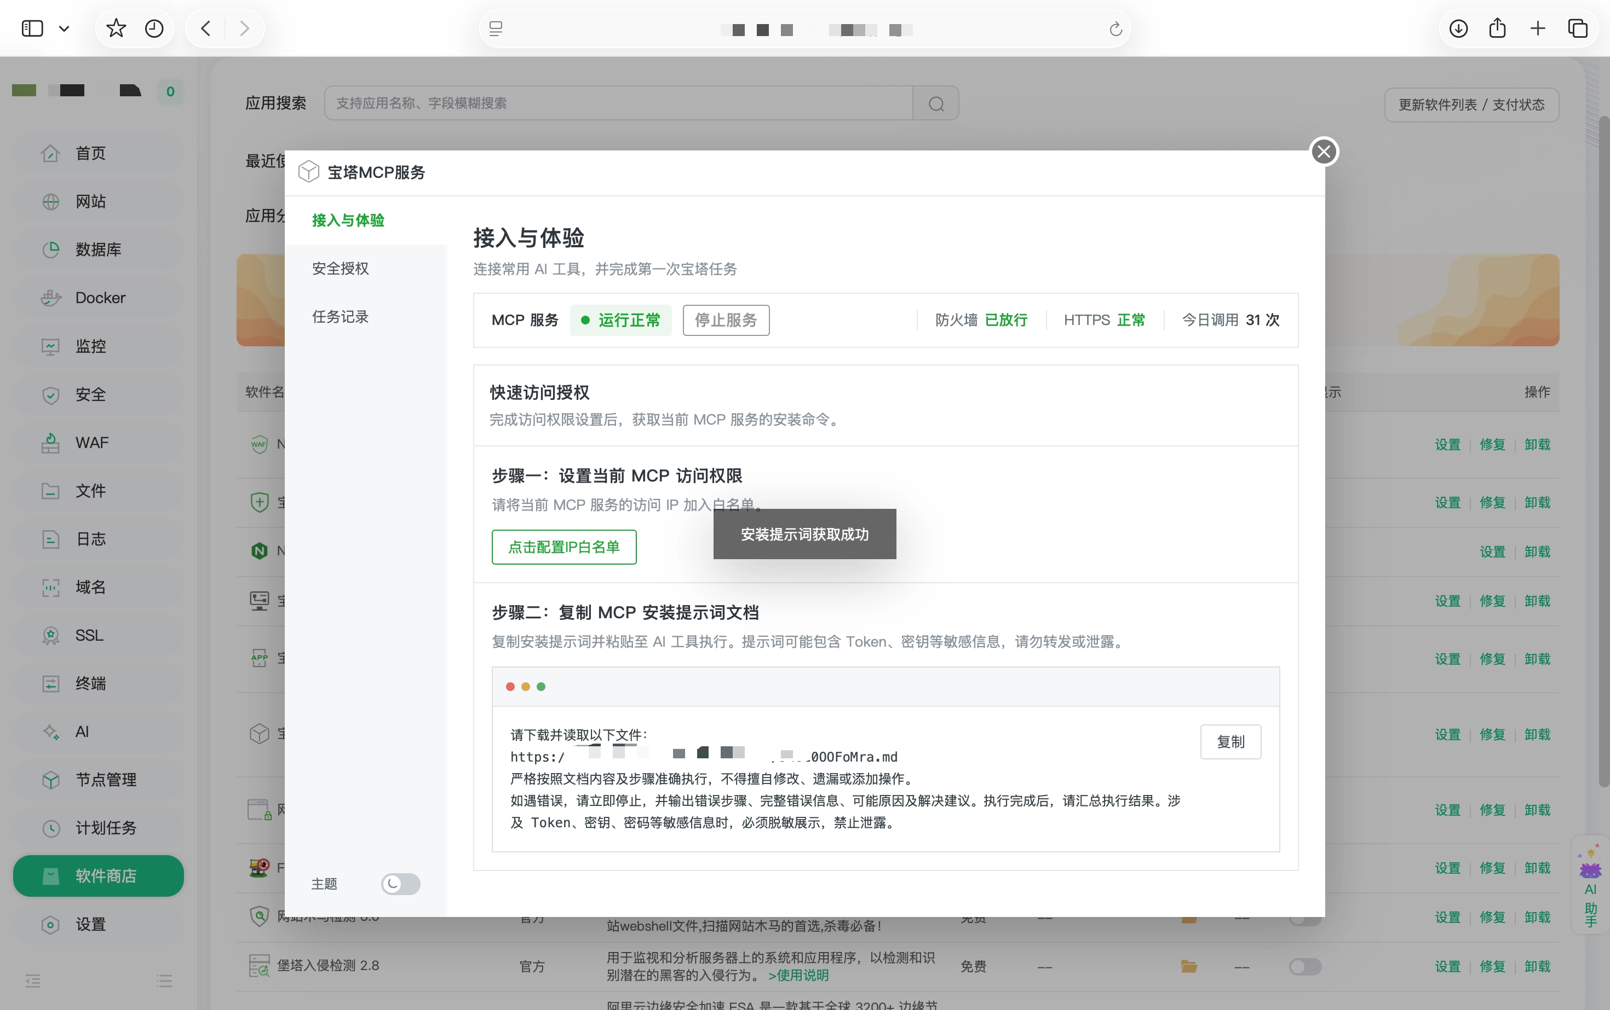Open 终端 in the left sidebar
The image size is (1610, 1010).
pos(98,683)
